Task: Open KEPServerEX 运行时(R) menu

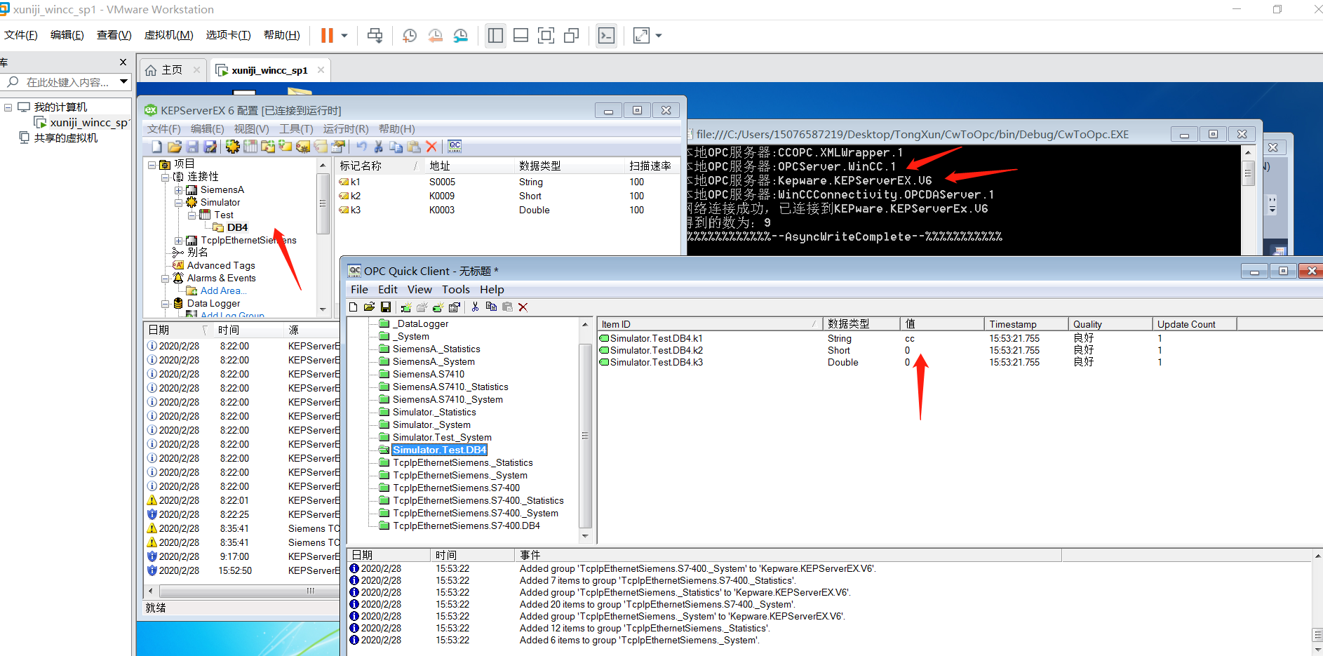Action: [346, 128]
